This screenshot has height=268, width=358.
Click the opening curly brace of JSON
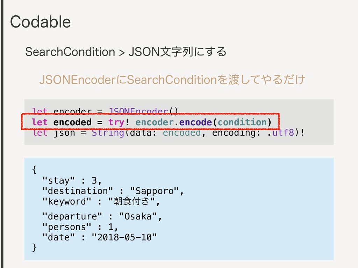pos(34,170)
